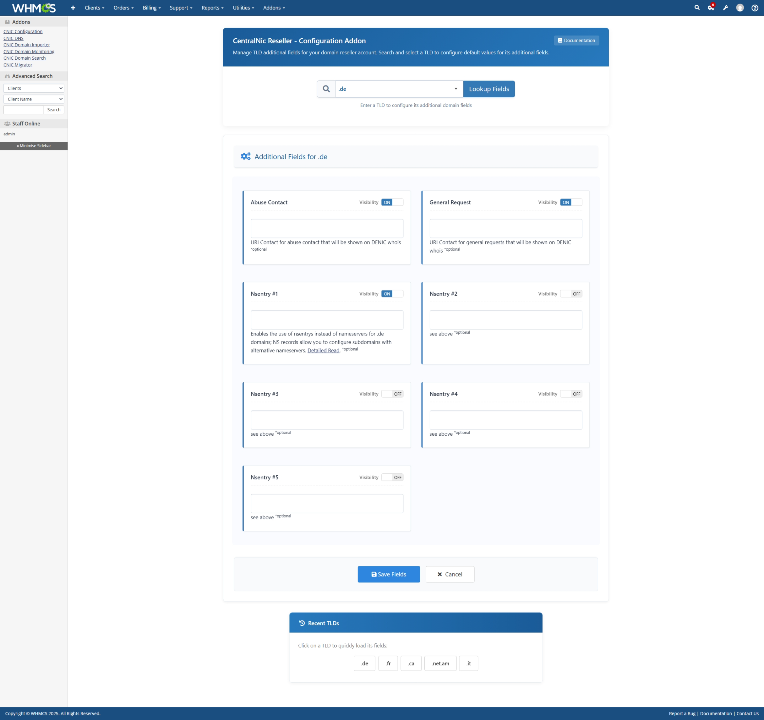Open the Support menu
764x720 pixels.
(x=181, y=8)
